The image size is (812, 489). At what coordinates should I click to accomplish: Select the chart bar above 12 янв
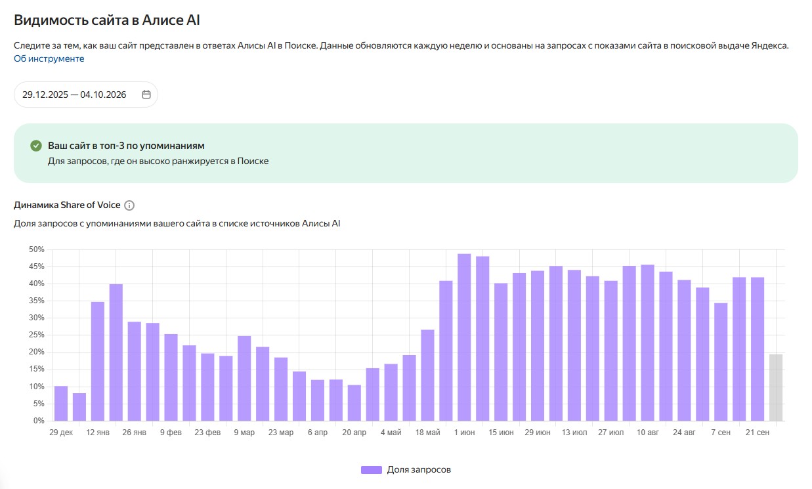98,361
